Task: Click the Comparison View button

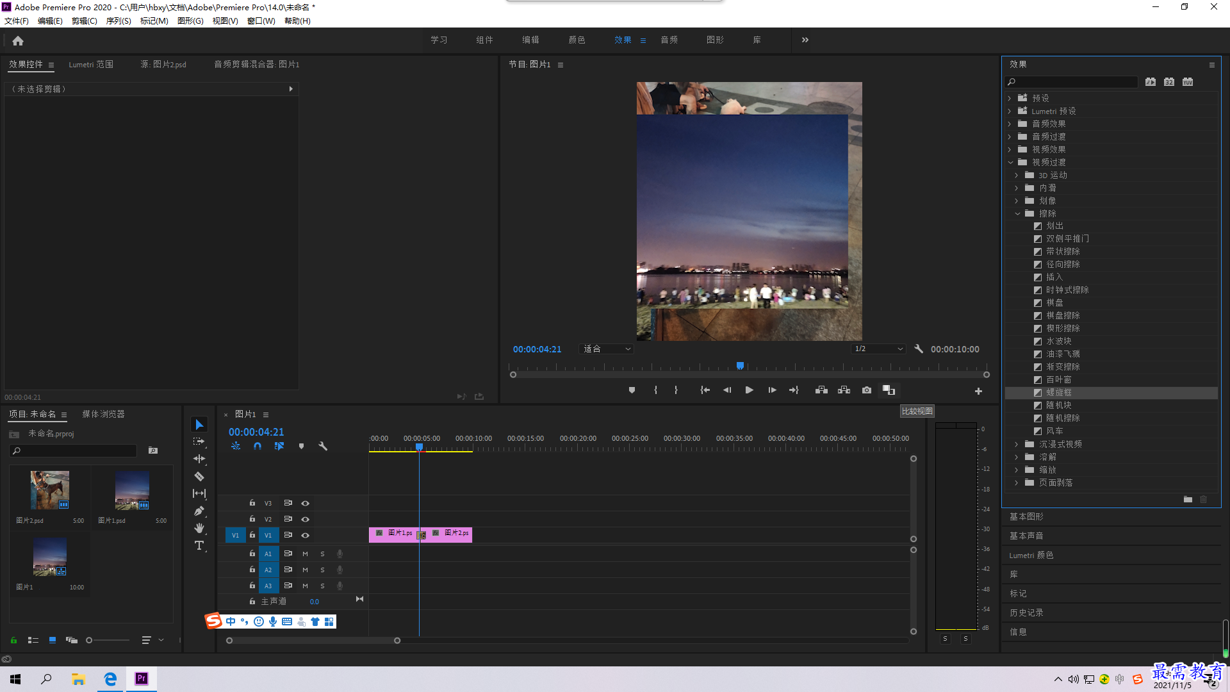Action: (889, 390)
